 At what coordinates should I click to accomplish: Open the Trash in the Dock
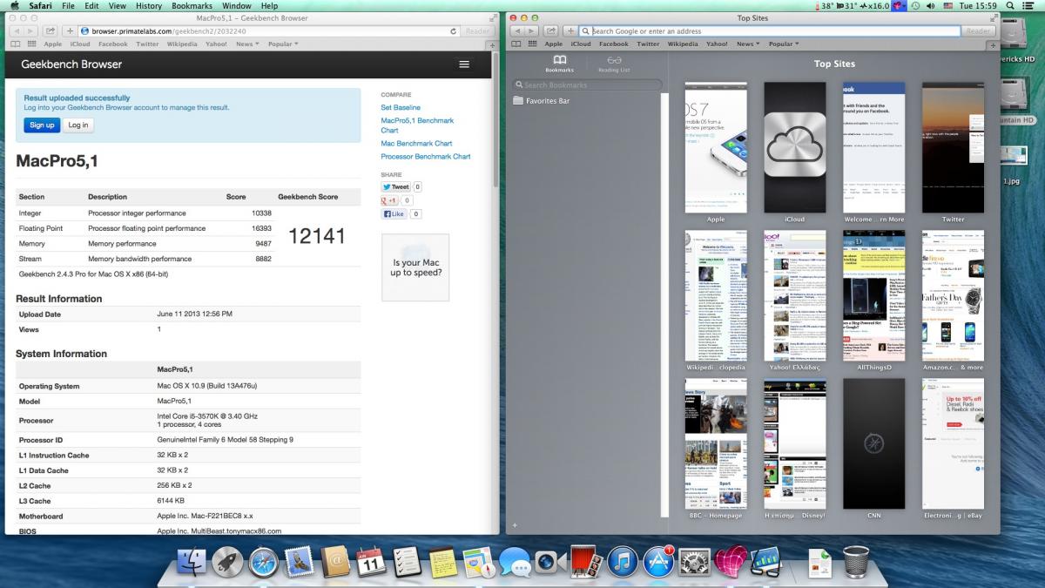pyautogui.click(x=856, y=563)
